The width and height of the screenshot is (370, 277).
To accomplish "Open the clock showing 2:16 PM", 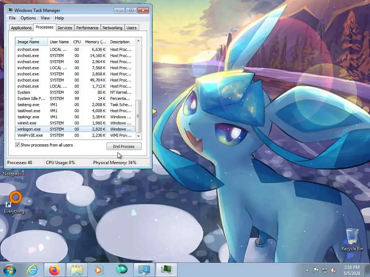I will 352,270.
